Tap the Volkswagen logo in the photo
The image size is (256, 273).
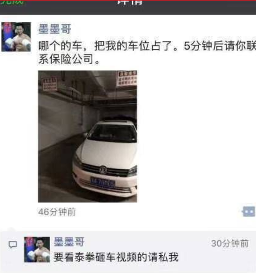[103, 170]
